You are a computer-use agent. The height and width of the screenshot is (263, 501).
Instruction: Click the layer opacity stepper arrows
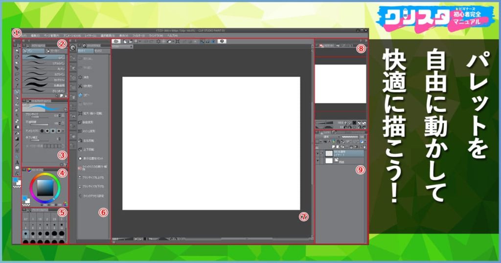365,137
